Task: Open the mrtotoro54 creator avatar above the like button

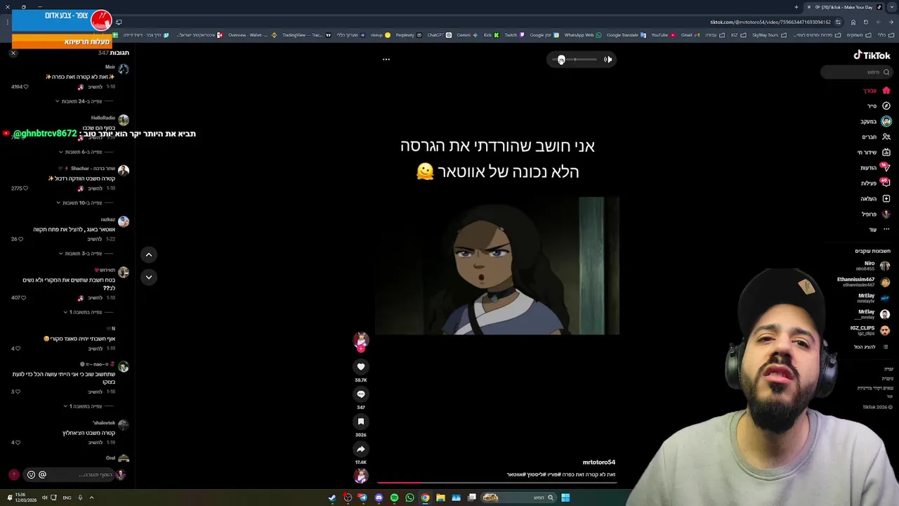Action: coord(361,340)
